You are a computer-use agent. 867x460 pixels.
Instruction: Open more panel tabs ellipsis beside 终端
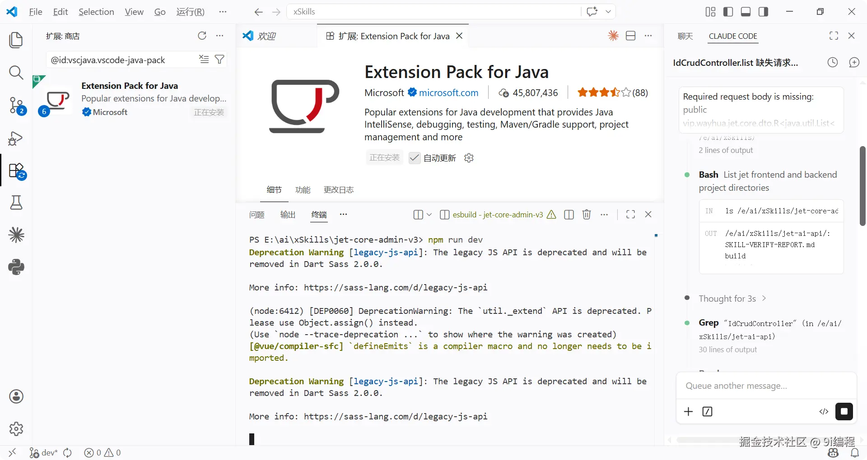(x=343, y=215)
